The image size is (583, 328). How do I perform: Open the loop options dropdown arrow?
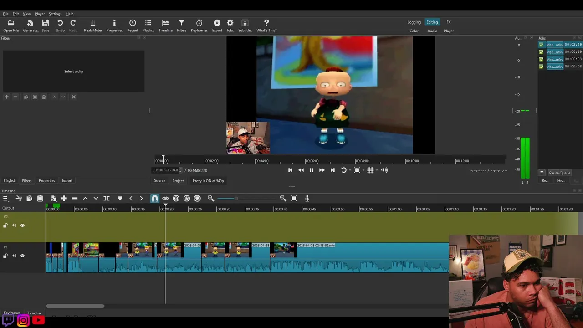click(x=349, y=170)
